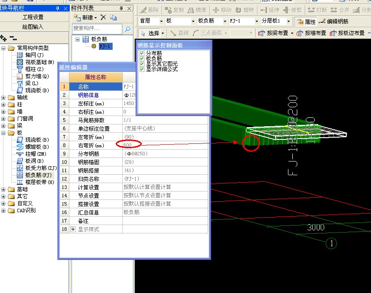Delete component with X icon in 构件列表
The height and width of the screenshot is (293, 371).
pyautogui.click(x=103, y=17)
